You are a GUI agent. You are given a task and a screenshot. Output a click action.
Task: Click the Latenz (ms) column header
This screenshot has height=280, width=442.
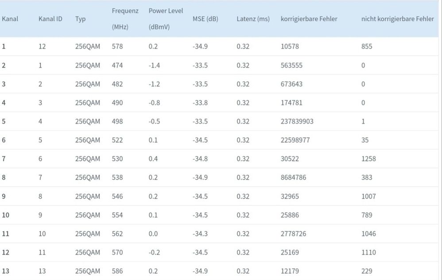[x=253, y=19]
